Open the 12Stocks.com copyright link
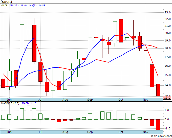This screenshot has height=138, width=172. [161, 136]
